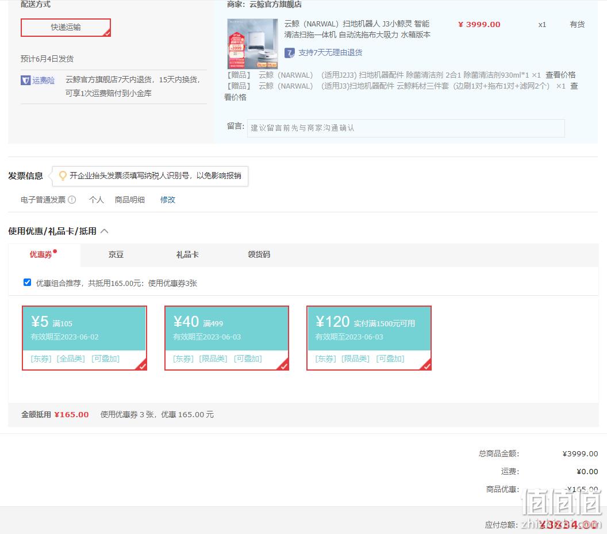Click the 总商品金额 ¥3999.00 value
Viewport: 607px width, 534px height.
click(x=580, y=454)
